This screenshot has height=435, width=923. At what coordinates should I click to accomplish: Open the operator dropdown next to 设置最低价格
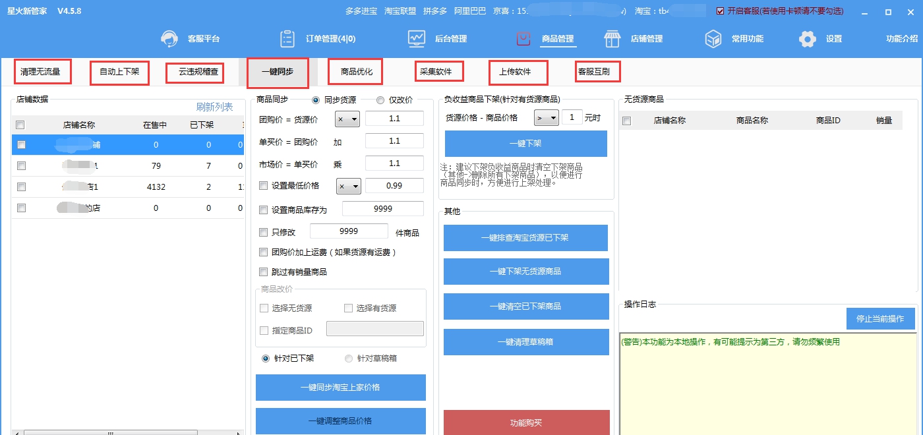[x=349, y=186]
